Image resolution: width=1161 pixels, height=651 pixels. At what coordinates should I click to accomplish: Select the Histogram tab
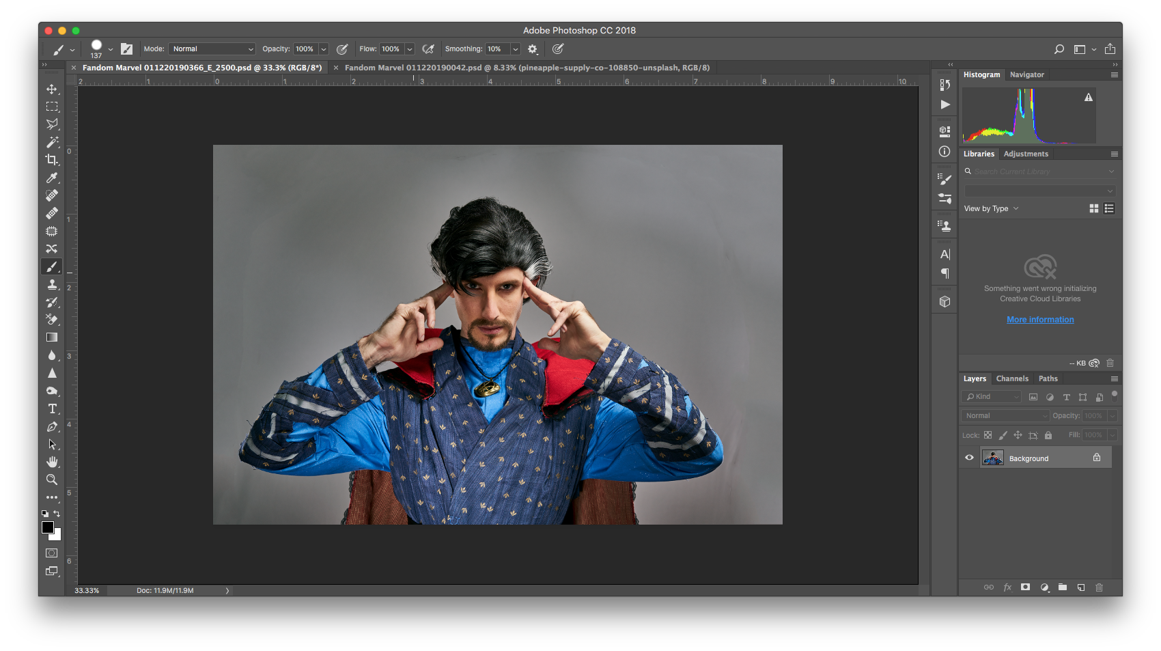click(981, 74)
